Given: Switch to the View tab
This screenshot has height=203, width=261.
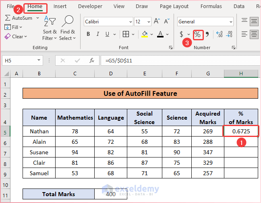Looking at the screenshot, I should pyautogui.click(x=119, y=6).
